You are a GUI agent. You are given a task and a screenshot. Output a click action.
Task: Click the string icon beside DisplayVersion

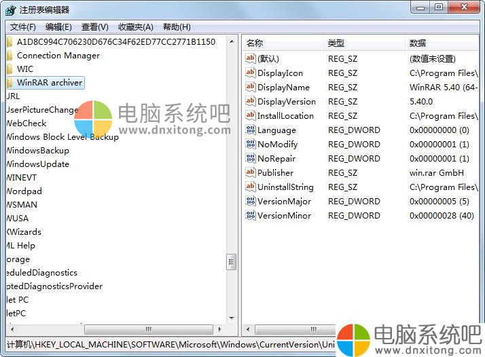(250, 101)
